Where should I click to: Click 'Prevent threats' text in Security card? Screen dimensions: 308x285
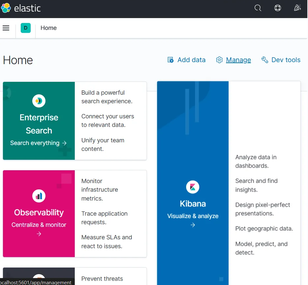(x=102, y=278)
